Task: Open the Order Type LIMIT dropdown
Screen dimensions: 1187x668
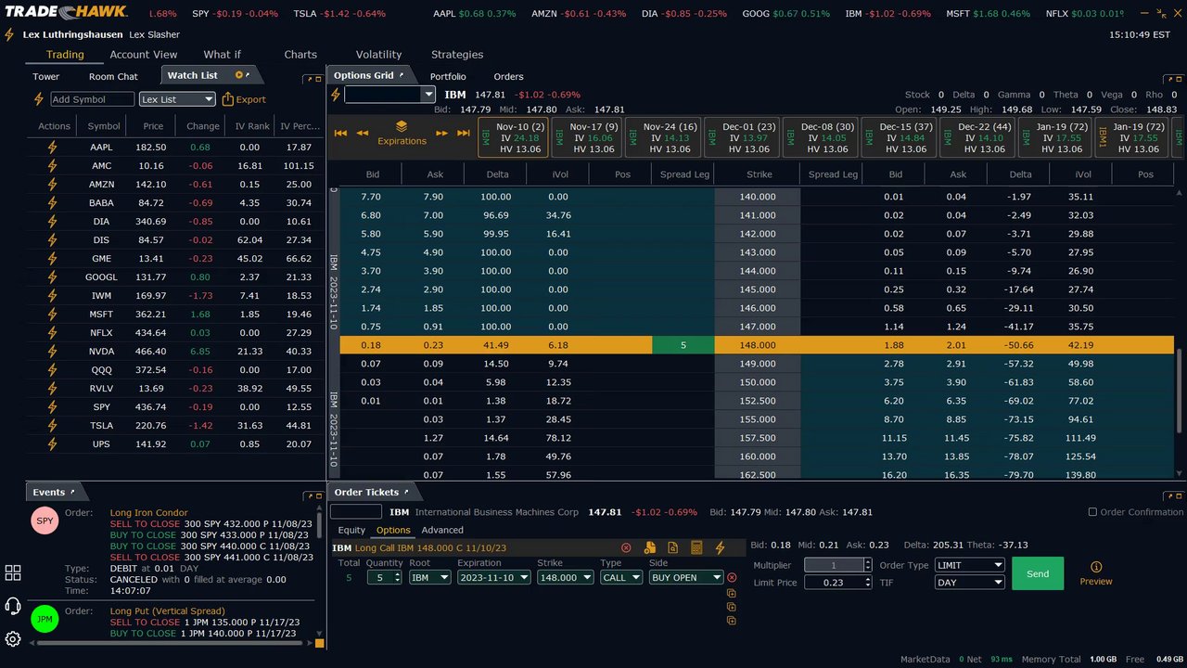Action: [969, 565]
